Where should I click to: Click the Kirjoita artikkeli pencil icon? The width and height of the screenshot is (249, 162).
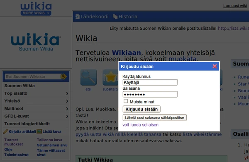coord(5,131)
